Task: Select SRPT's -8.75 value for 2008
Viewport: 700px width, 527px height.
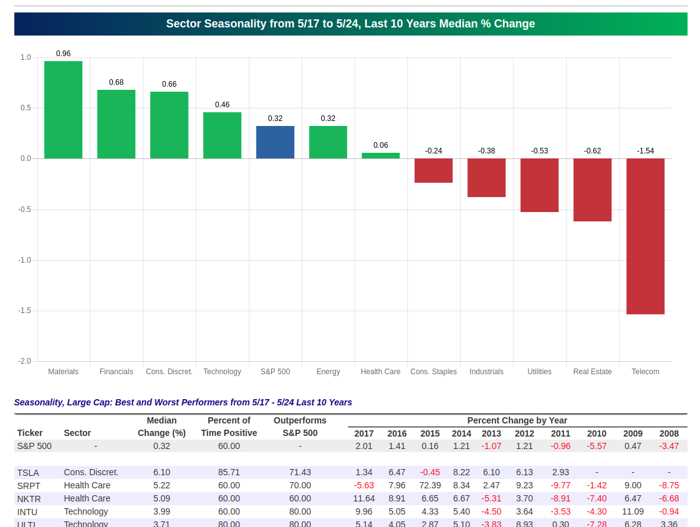Action: pyautogui.click(x=669, y=485)
